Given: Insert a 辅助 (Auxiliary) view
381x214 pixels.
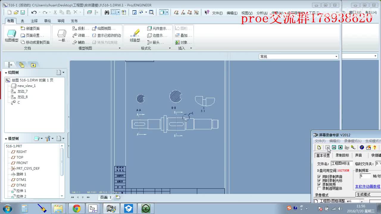Looking at the screenshot, I should (x=81, y=42).
